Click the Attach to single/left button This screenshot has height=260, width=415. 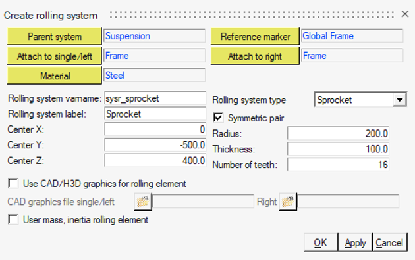[x=55, y=56]
